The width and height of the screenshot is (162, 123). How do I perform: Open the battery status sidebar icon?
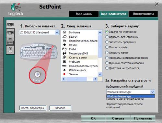10,50
